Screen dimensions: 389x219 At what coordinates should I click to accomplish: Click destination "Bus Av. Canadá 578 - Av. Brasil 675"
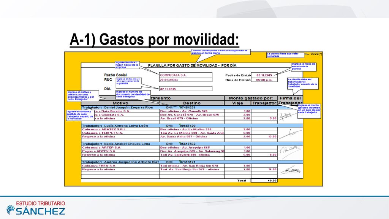click(x=190, y=115)
